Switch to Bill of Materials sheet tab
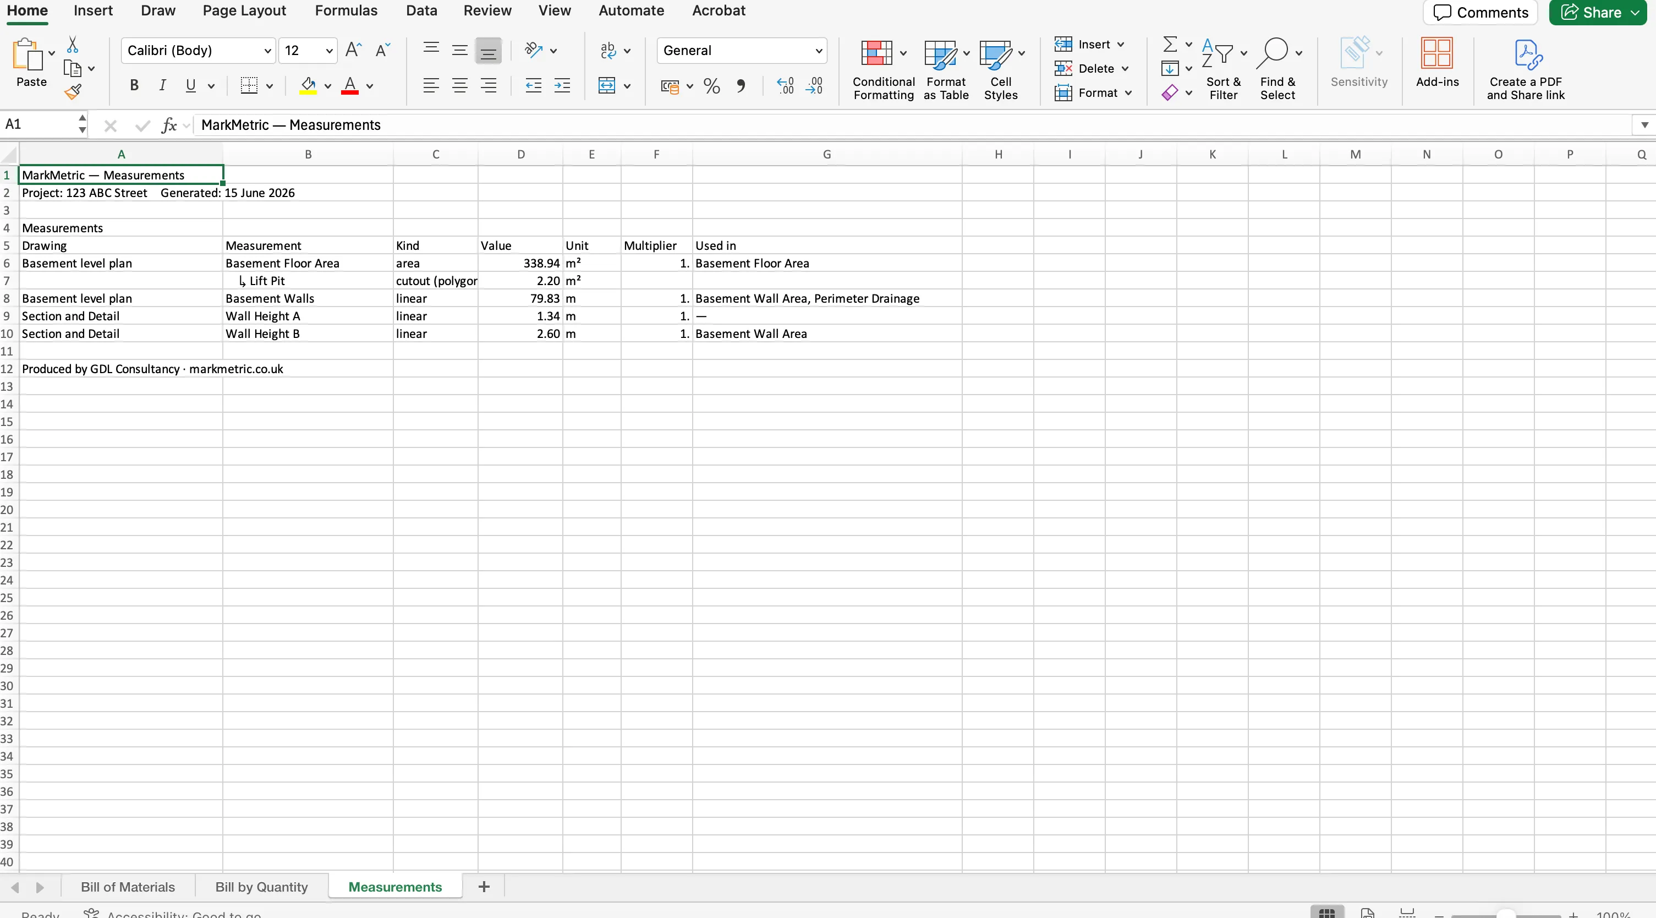1656x918 pixels. pos(127,887)
